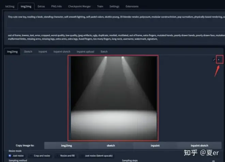Click the pencil edit icon above image

(214, 60)
